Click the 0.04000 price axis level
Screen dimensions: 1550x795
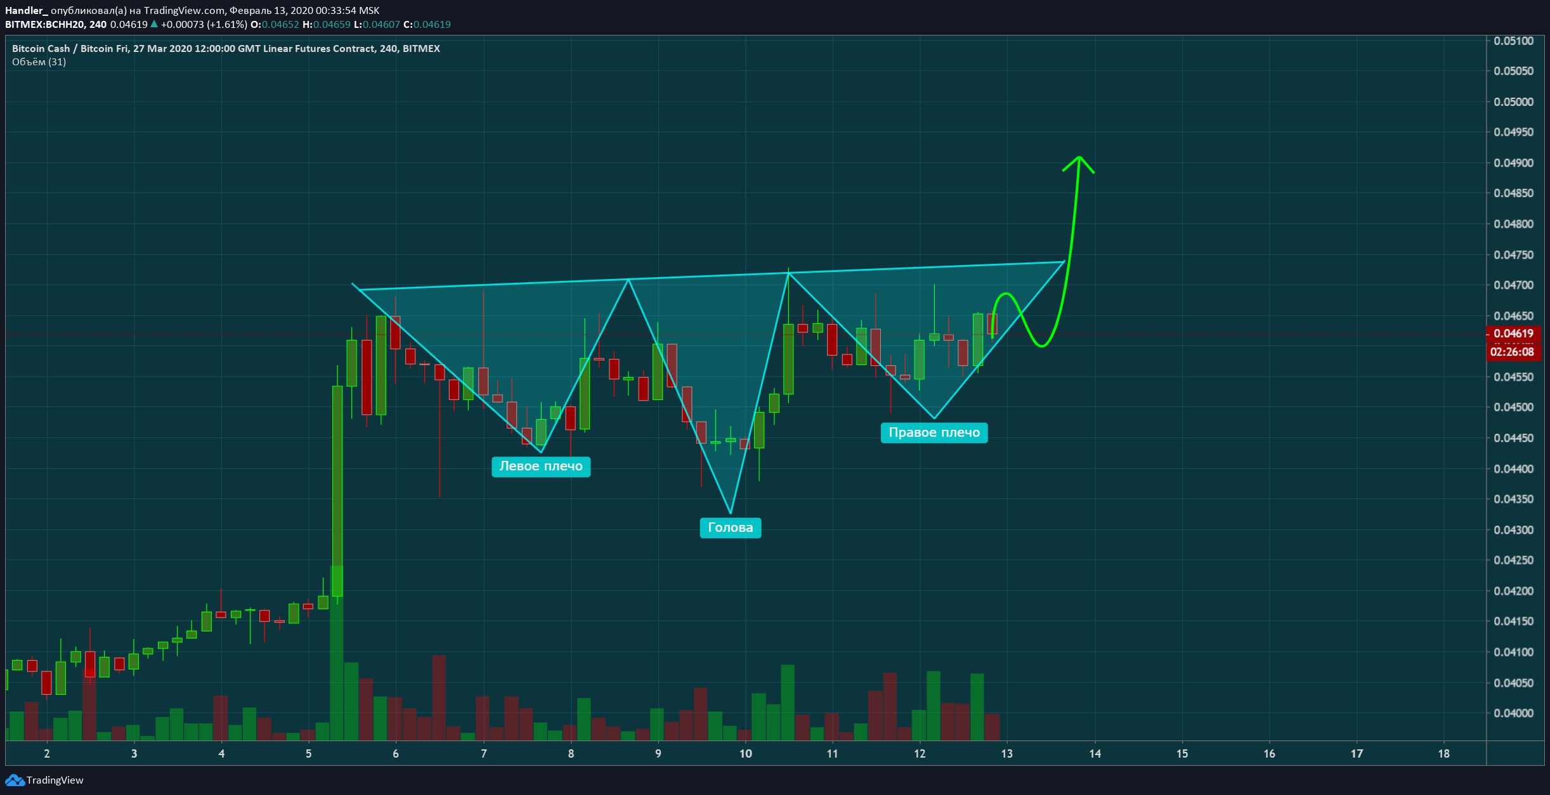pos(1513,713)
